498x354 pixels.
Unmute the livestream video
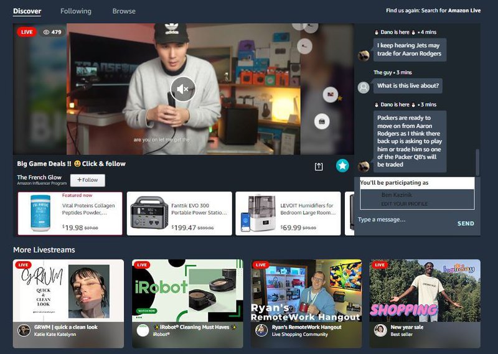click(x=183, y=89)
